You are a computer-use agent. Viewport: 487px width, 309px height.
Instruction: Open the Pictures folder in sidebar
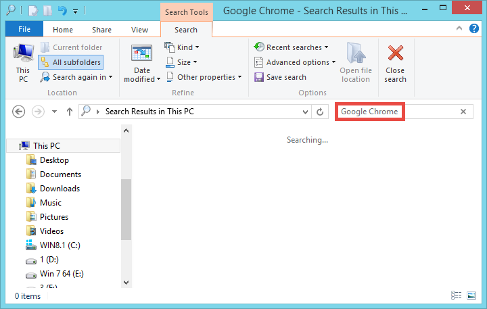click(x=47, y=217)
